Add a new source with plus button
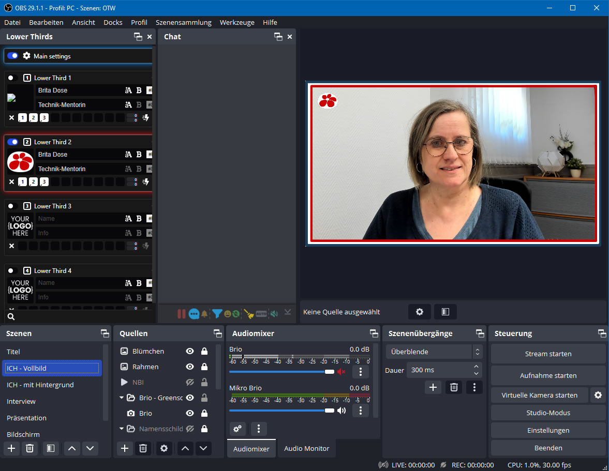This screenshot has width=609, height=471. pos(124,448)
